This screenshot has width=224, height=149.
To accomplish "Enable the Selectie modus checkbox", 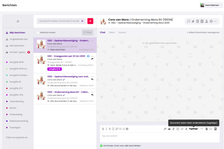I will [x=38, y=32].
